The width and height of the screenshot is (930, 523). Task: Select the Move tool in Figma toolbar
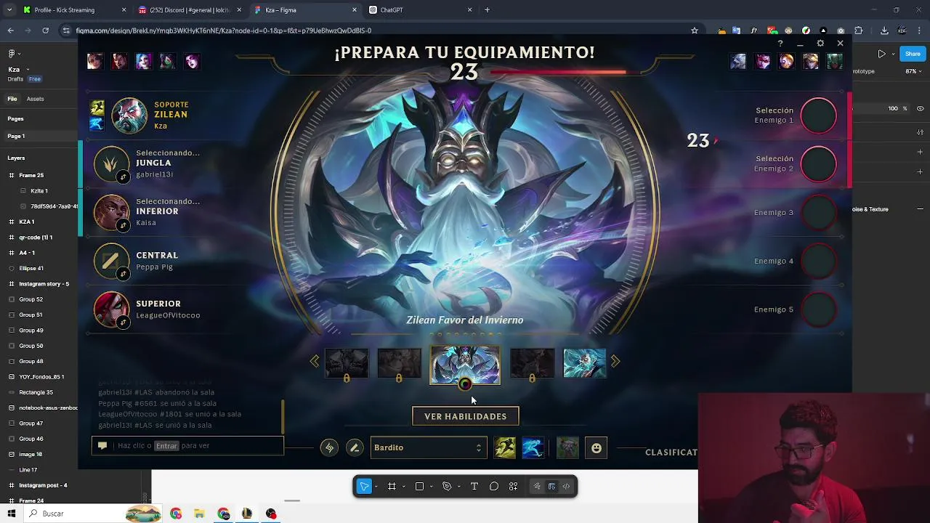point(365,487)
